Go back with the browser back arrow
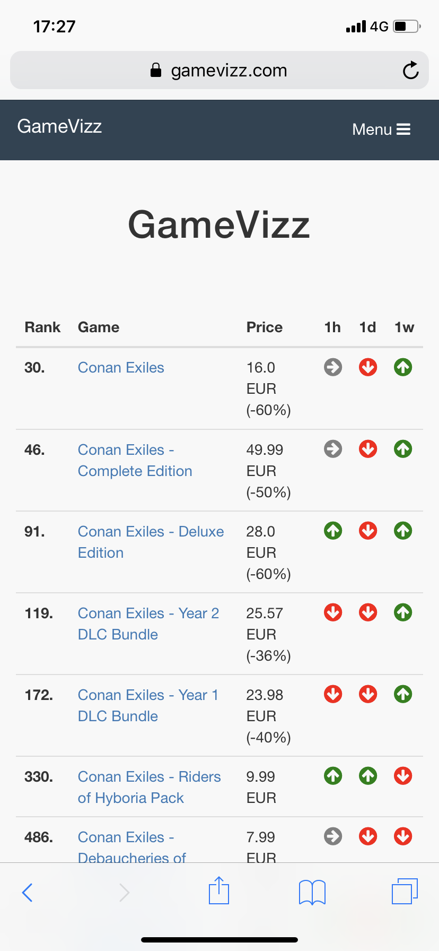The image size is (439, 951). [28, 892]
